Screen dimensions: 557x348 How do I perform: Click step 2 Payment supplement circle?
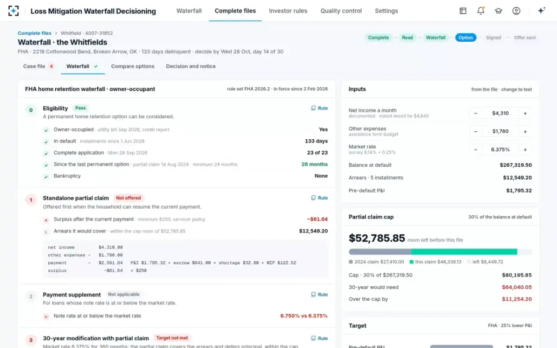pyautogui.click(x=31, y=296)
